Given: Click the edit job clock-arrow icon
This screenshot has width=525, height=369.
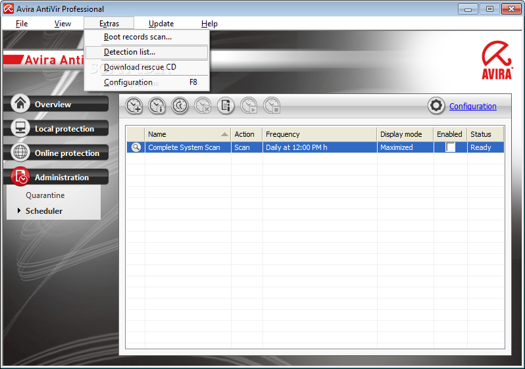Looking at the screenshot, I should click(x=180, y=106).
